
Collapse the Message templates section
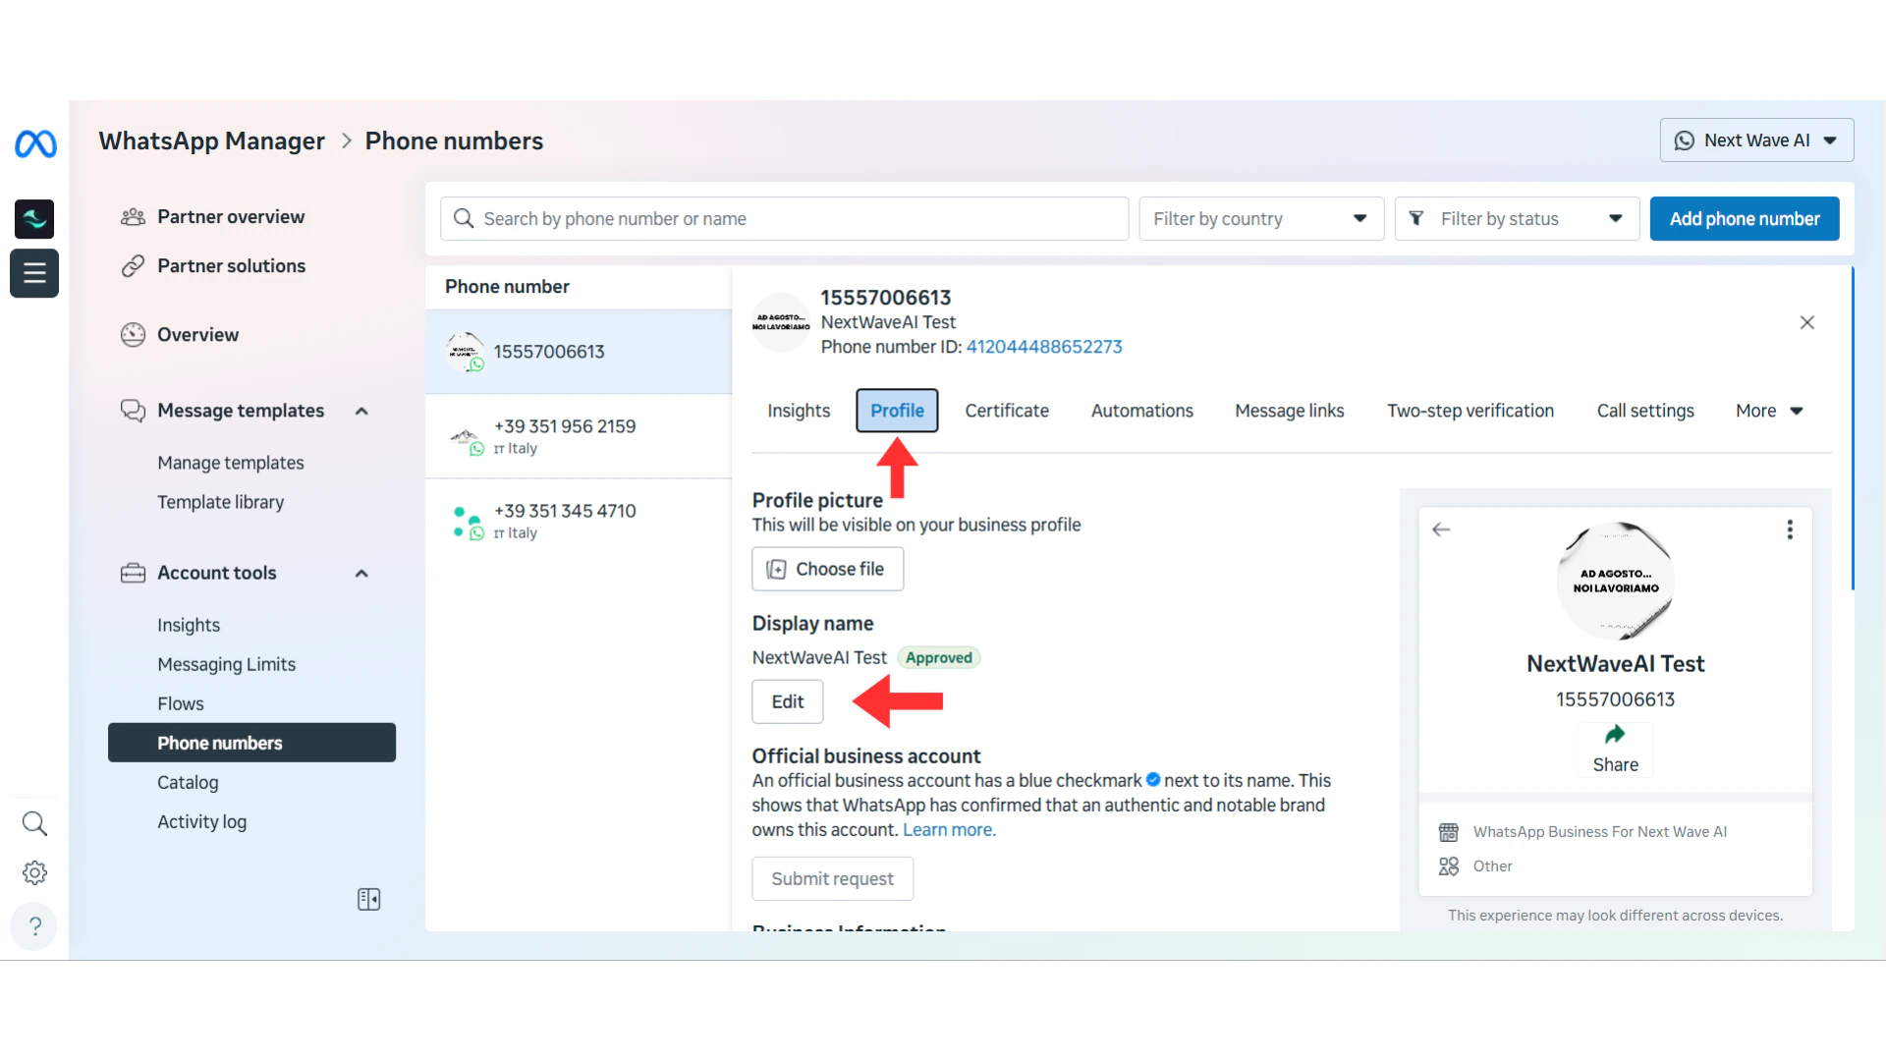tap(361, 412)
